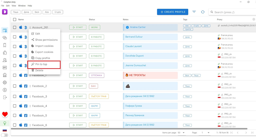Viewport: 256px width, 137px height.
Task: Open the View menu in the menu bar
Action: click(x=14, y=6)
